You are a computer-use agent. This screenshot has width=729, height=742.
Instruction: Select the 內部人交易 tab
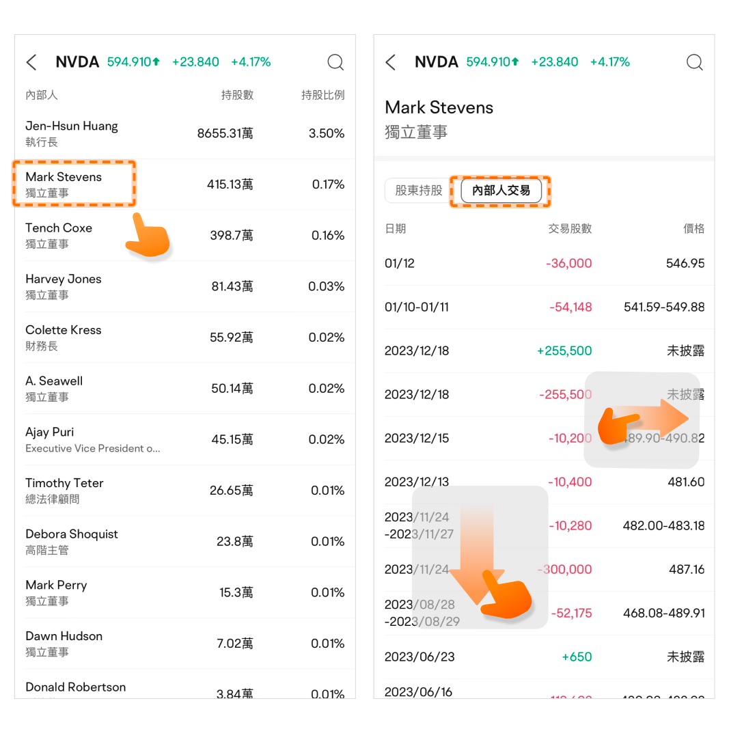point(501,191)
